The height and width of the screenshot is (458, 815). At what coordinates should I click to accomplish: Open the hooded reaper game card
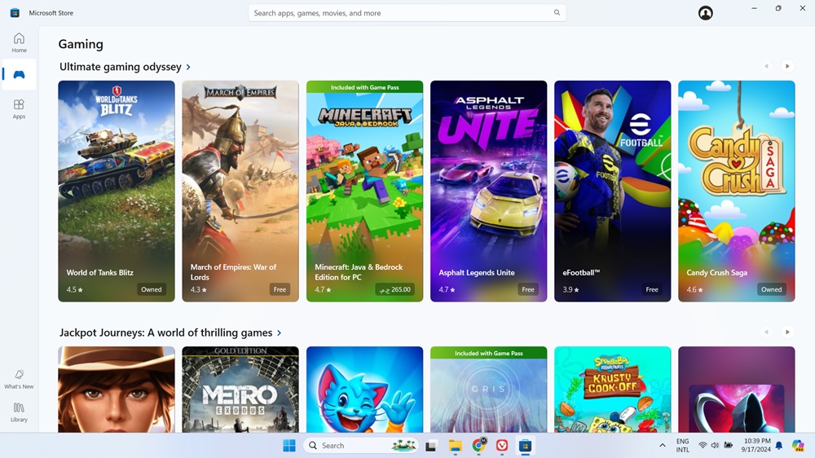pos(737,390)
